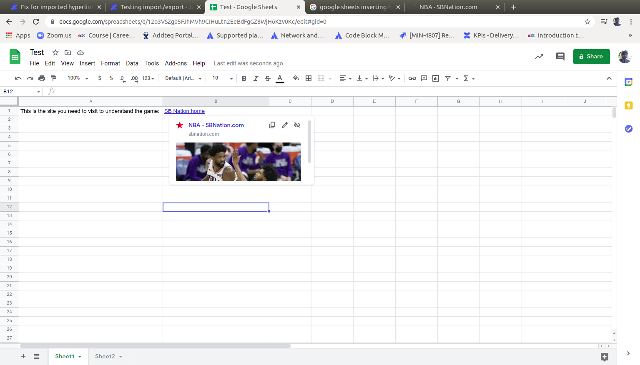Click the Redo icon in toolbar

30,78
